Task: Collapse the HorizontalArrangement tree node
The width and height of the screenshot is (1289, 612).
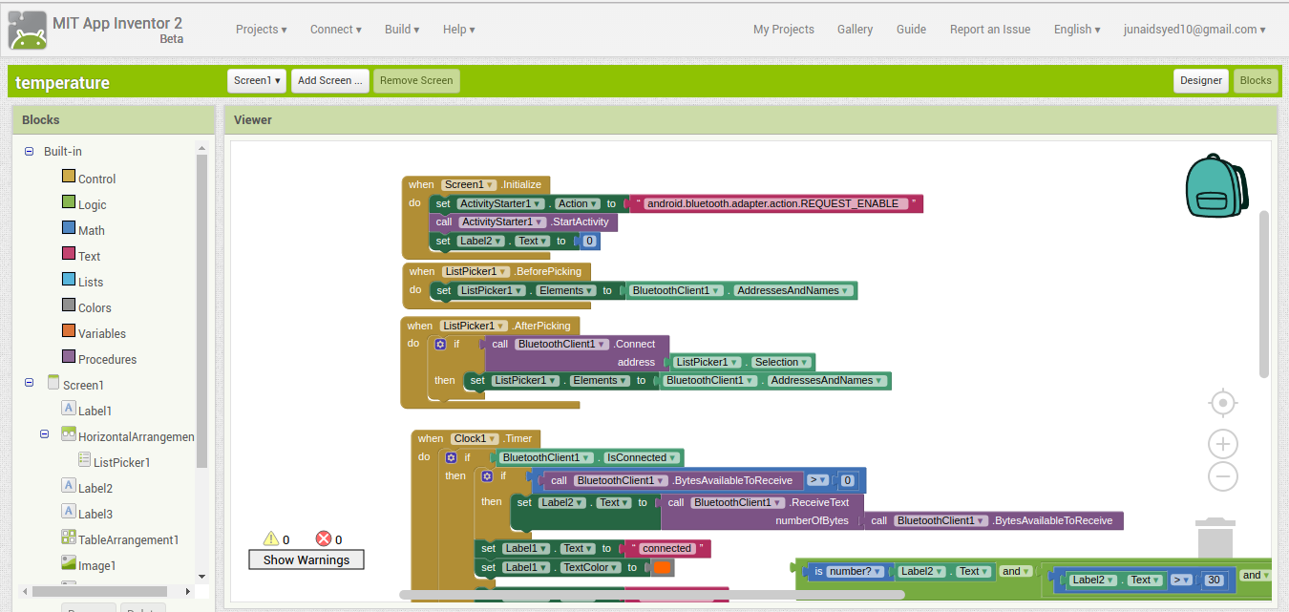Action: pyautogui.click(x=44, y=434)
